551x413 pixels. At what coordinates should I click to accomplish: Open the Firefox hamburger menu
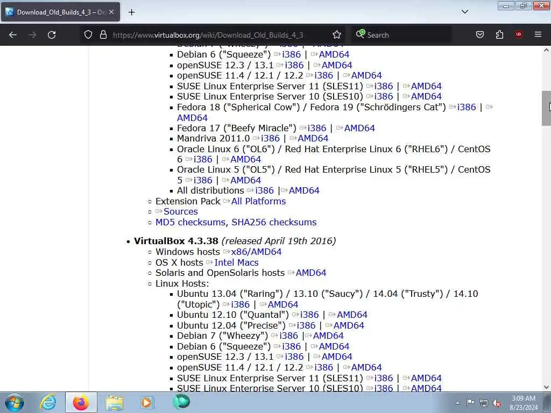click(x=538, y=35)
